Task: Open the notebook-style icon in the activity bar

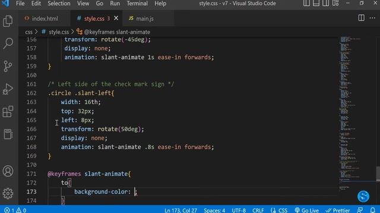Action: point(8,134)
